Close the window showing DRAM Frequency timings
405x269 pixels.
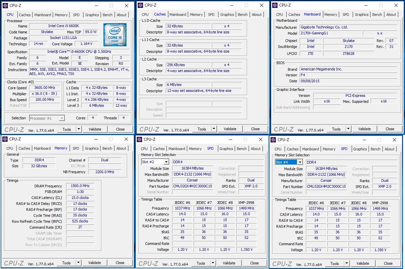tap(126, 139)
